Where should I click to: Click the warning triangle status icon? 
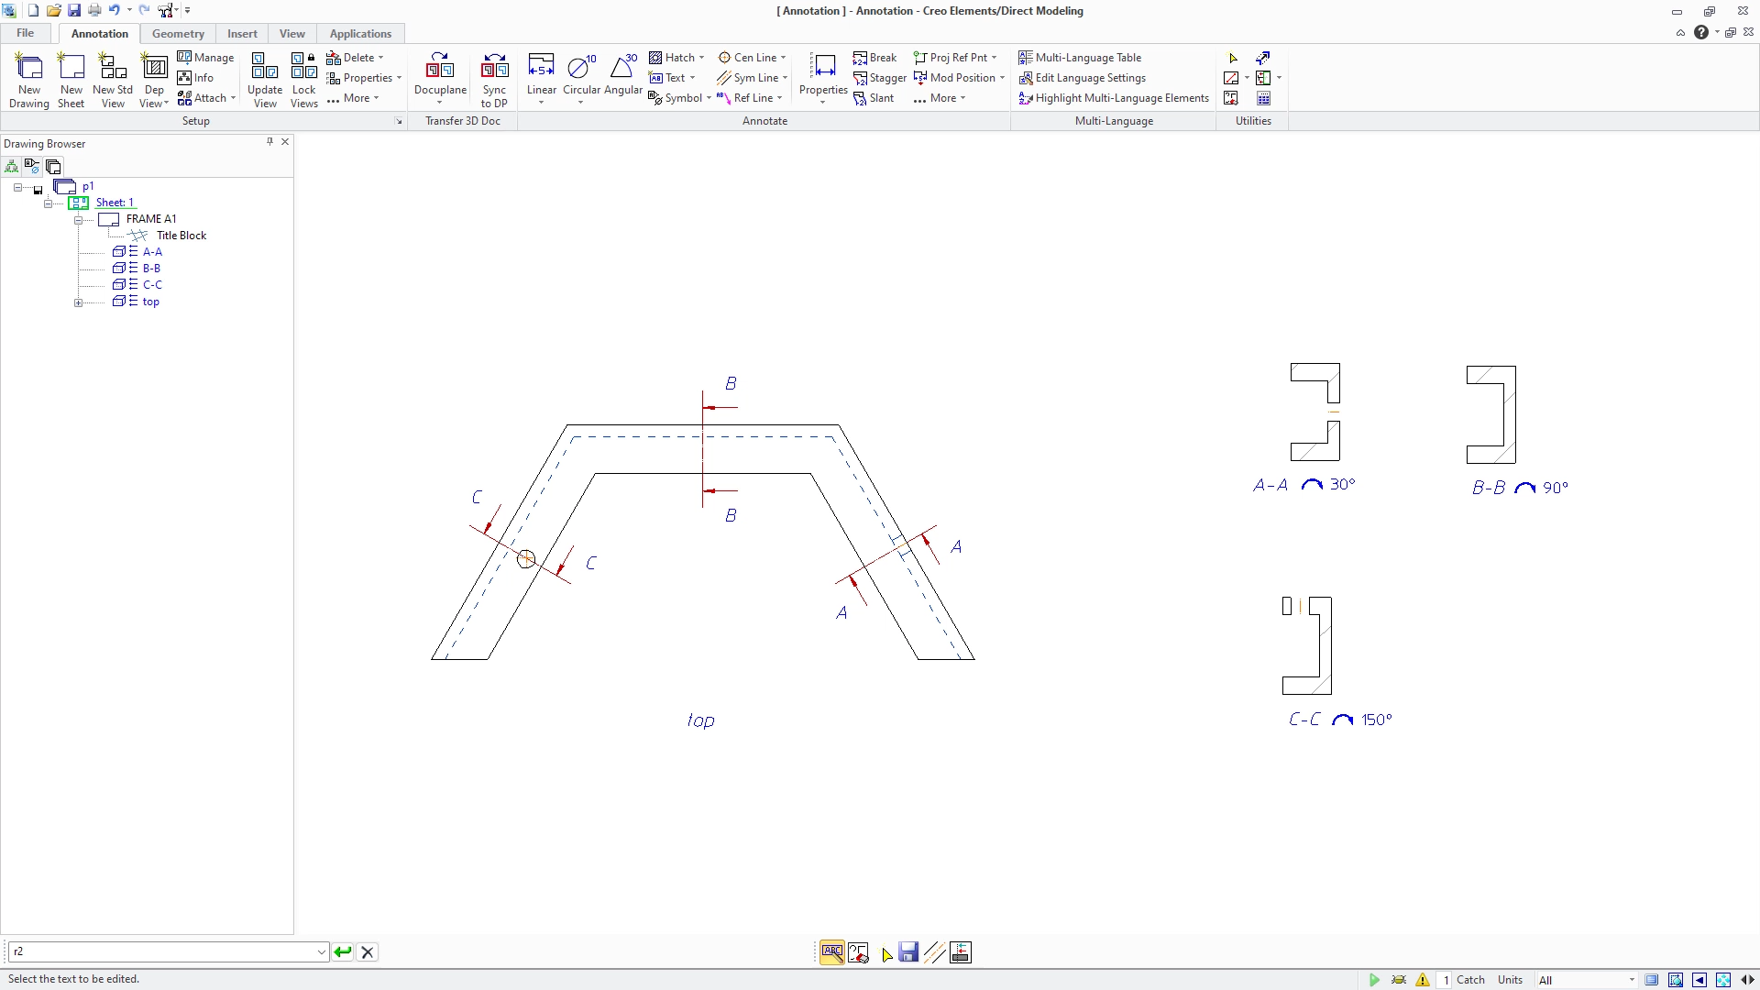(x=1423, y=980)
